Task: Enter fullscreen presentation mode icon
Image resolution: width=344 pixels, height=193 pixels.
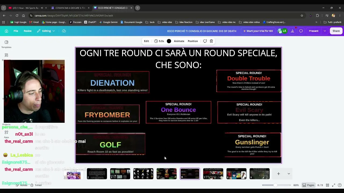Action: point(334,185)
